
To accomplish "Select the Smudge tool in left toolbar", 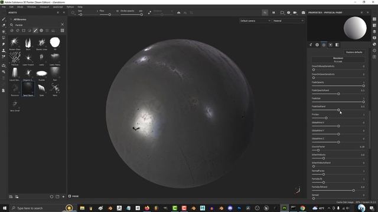I will click(4, 44).
